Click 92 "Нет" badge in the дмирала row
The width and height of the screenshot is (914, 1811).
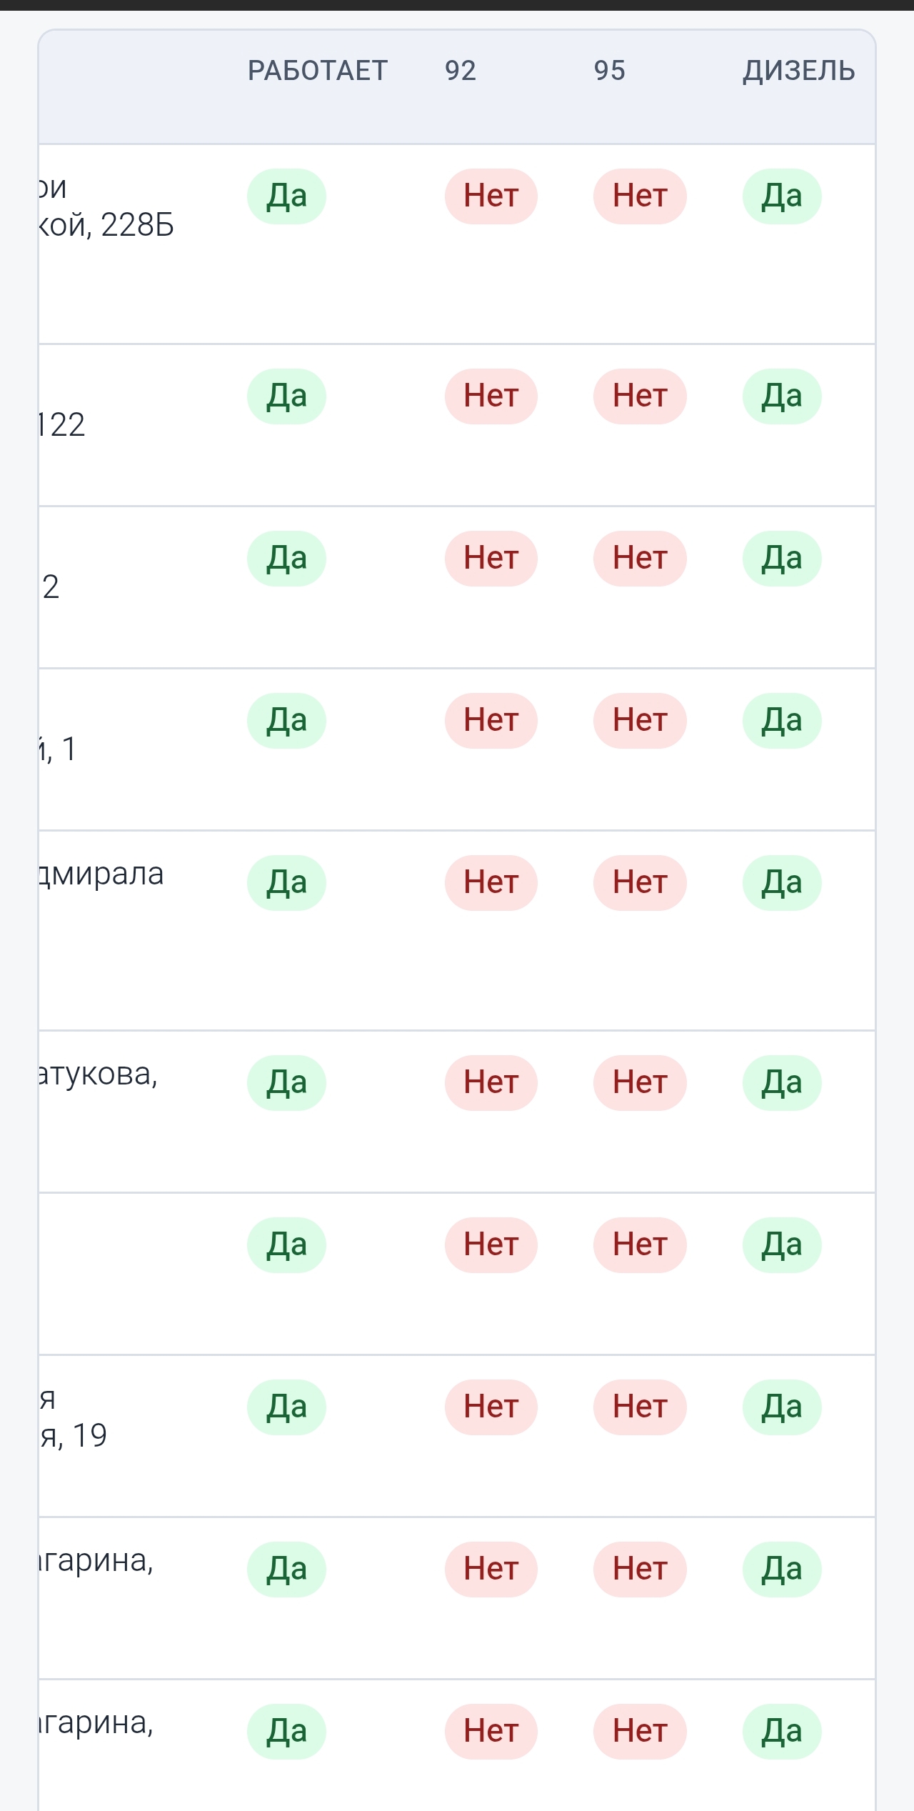pos(491,882)
